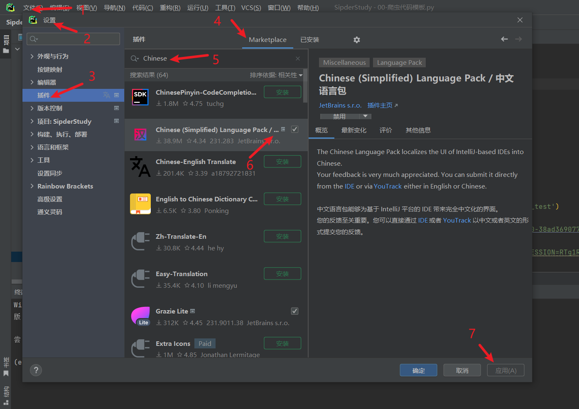The height and width of the screenshot is (409, 579).
Task: Open the 禁用 dropdown arrow
Action: pos(365,116)
